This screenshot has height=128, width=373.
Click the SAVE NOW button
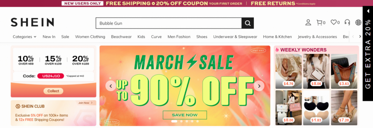(x=185, y=115)
